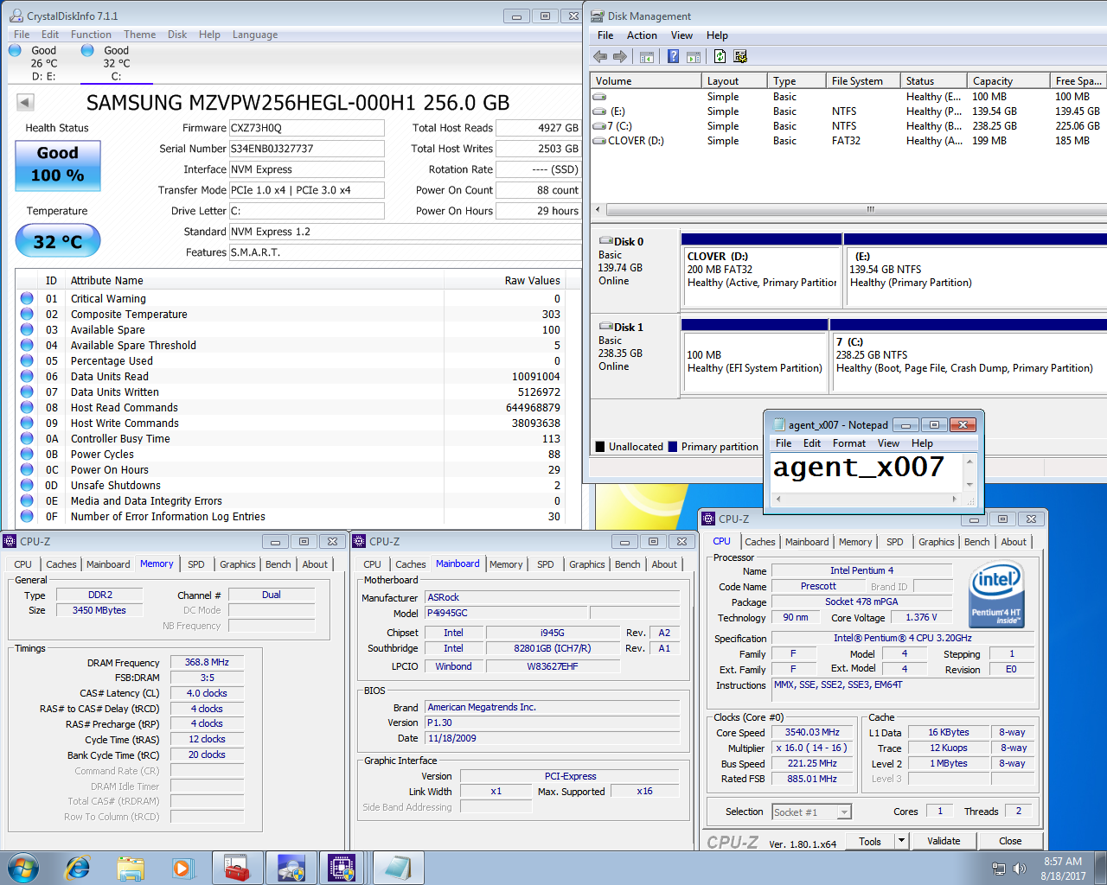Open the View menu in Disk Management
The image size is (1107, 885).
681,35
